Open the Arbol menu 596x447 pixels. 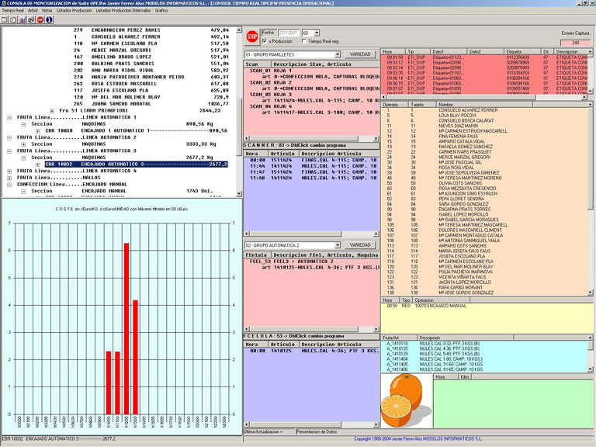click(x=33, y=11)
